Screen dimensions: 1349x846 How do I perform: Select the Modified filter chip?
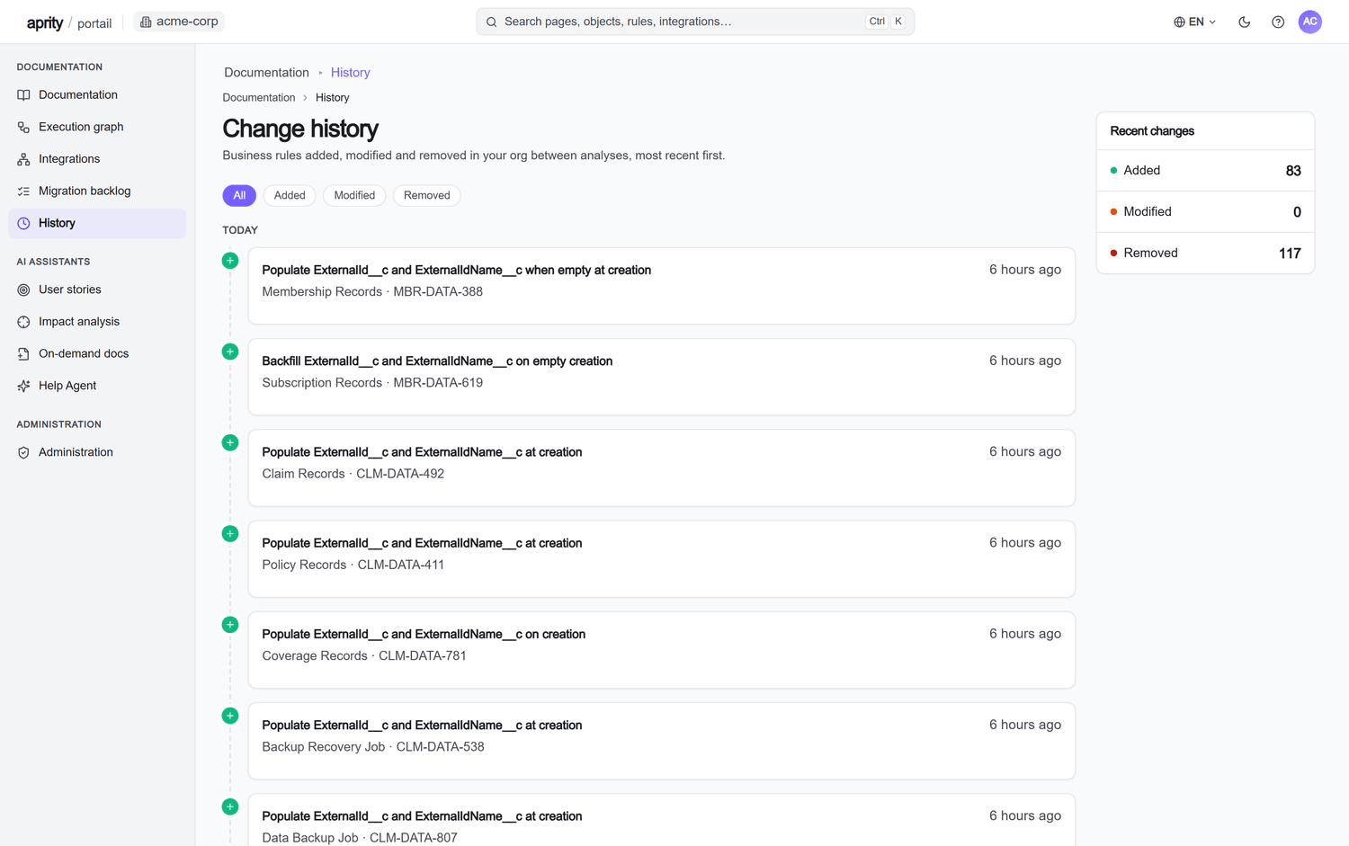tap(354, 195)
